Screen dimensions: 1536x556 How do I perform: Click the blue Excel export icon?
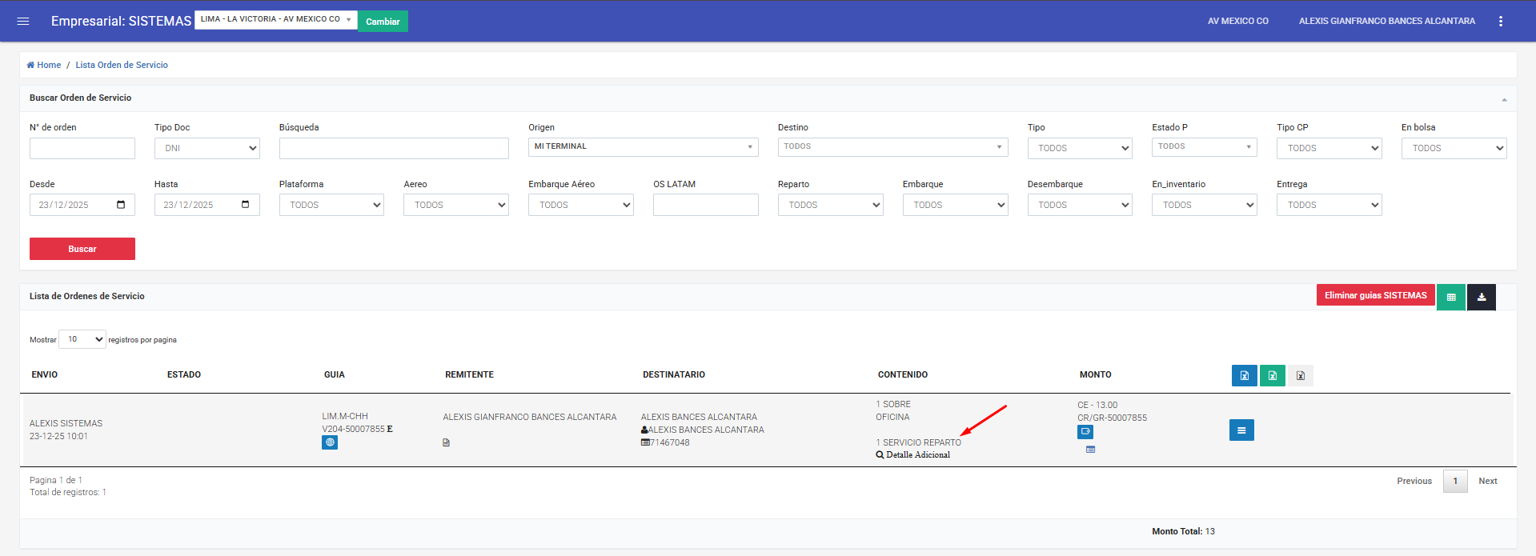click(1244, 375)
